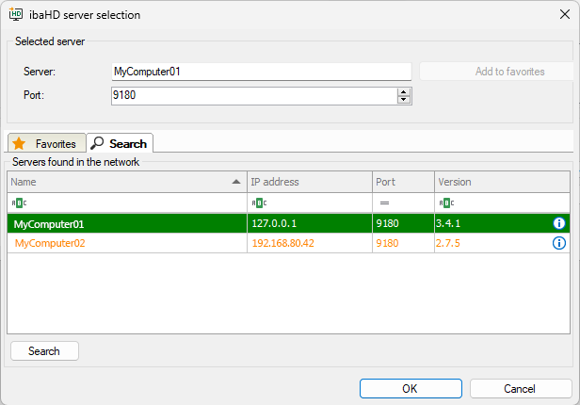Sort by the Version column header

[x=502, y=182]
